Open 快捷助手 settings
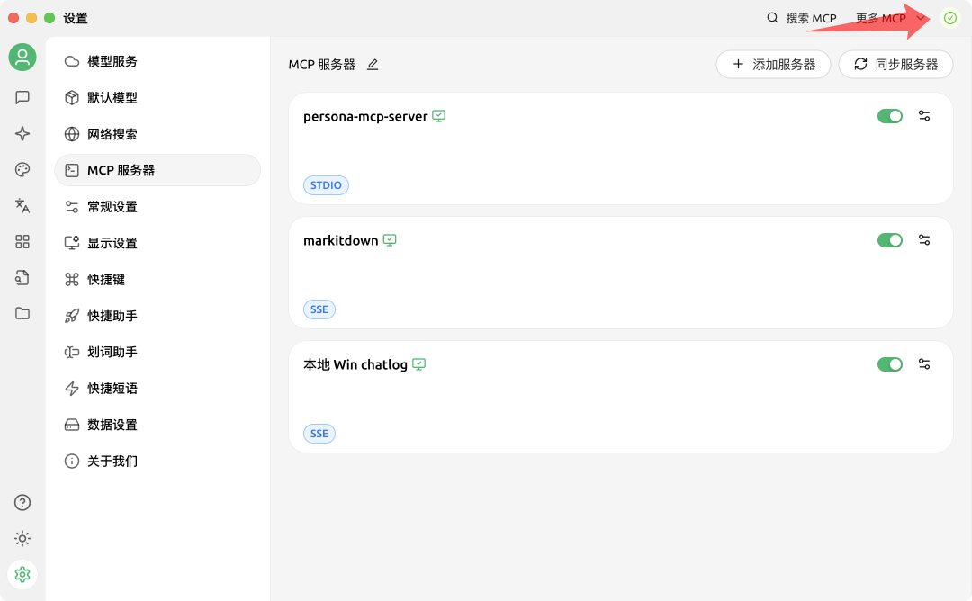The image size is (972, 601). point(157,316)
